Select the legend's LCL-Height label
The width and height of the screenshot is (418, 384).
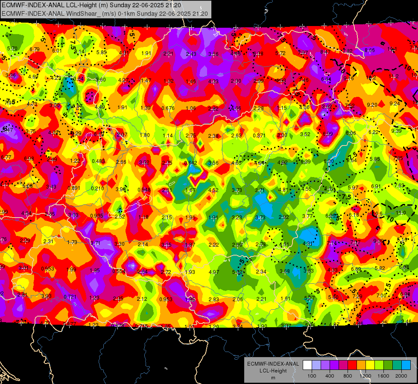(x=273, y=371)
